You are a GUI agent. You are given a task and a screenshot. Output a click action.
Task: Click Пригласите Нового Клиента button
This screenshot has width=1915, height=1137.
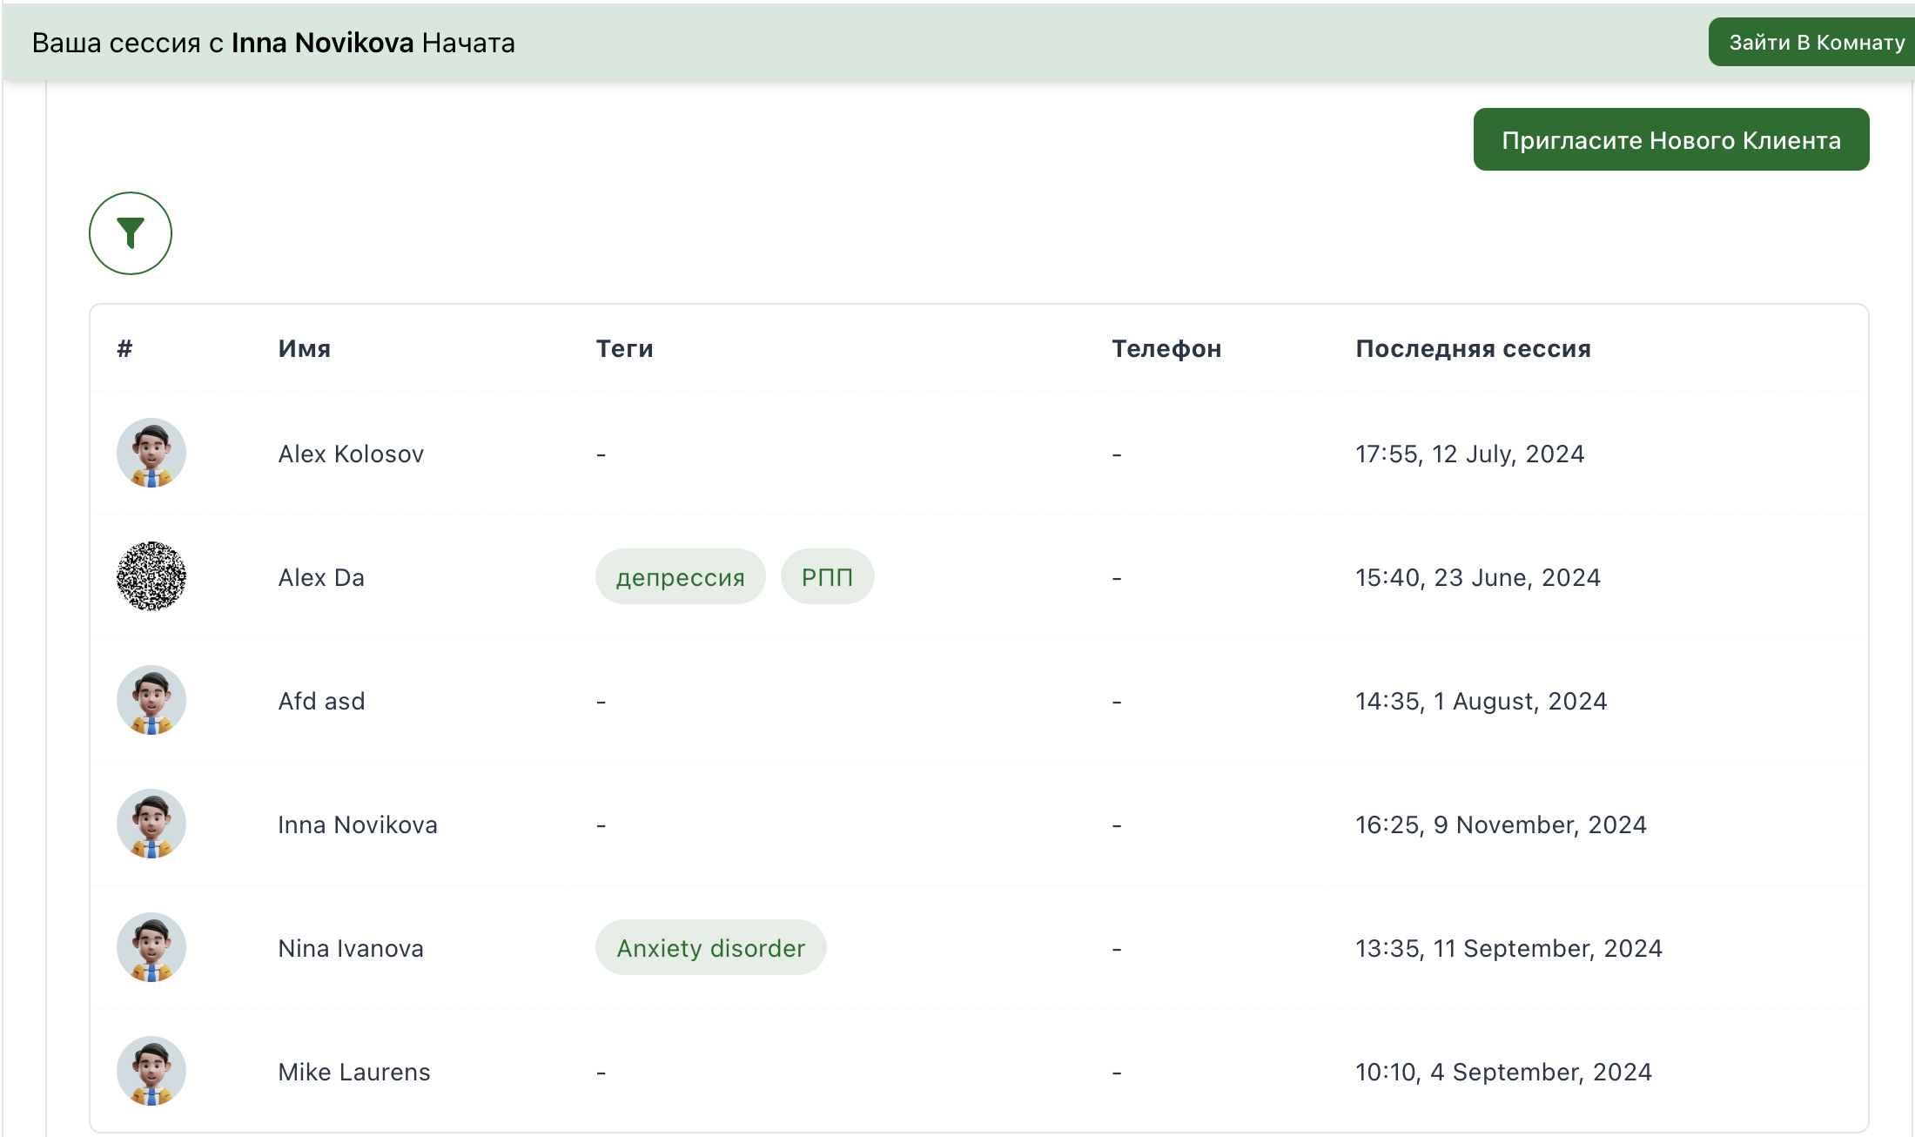point(1671,139)
